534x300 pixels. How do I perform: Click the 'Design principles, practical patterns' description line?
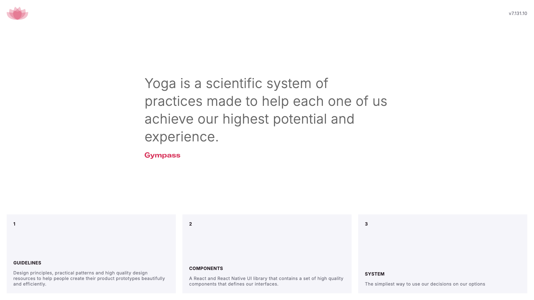(x=80, y=273)
